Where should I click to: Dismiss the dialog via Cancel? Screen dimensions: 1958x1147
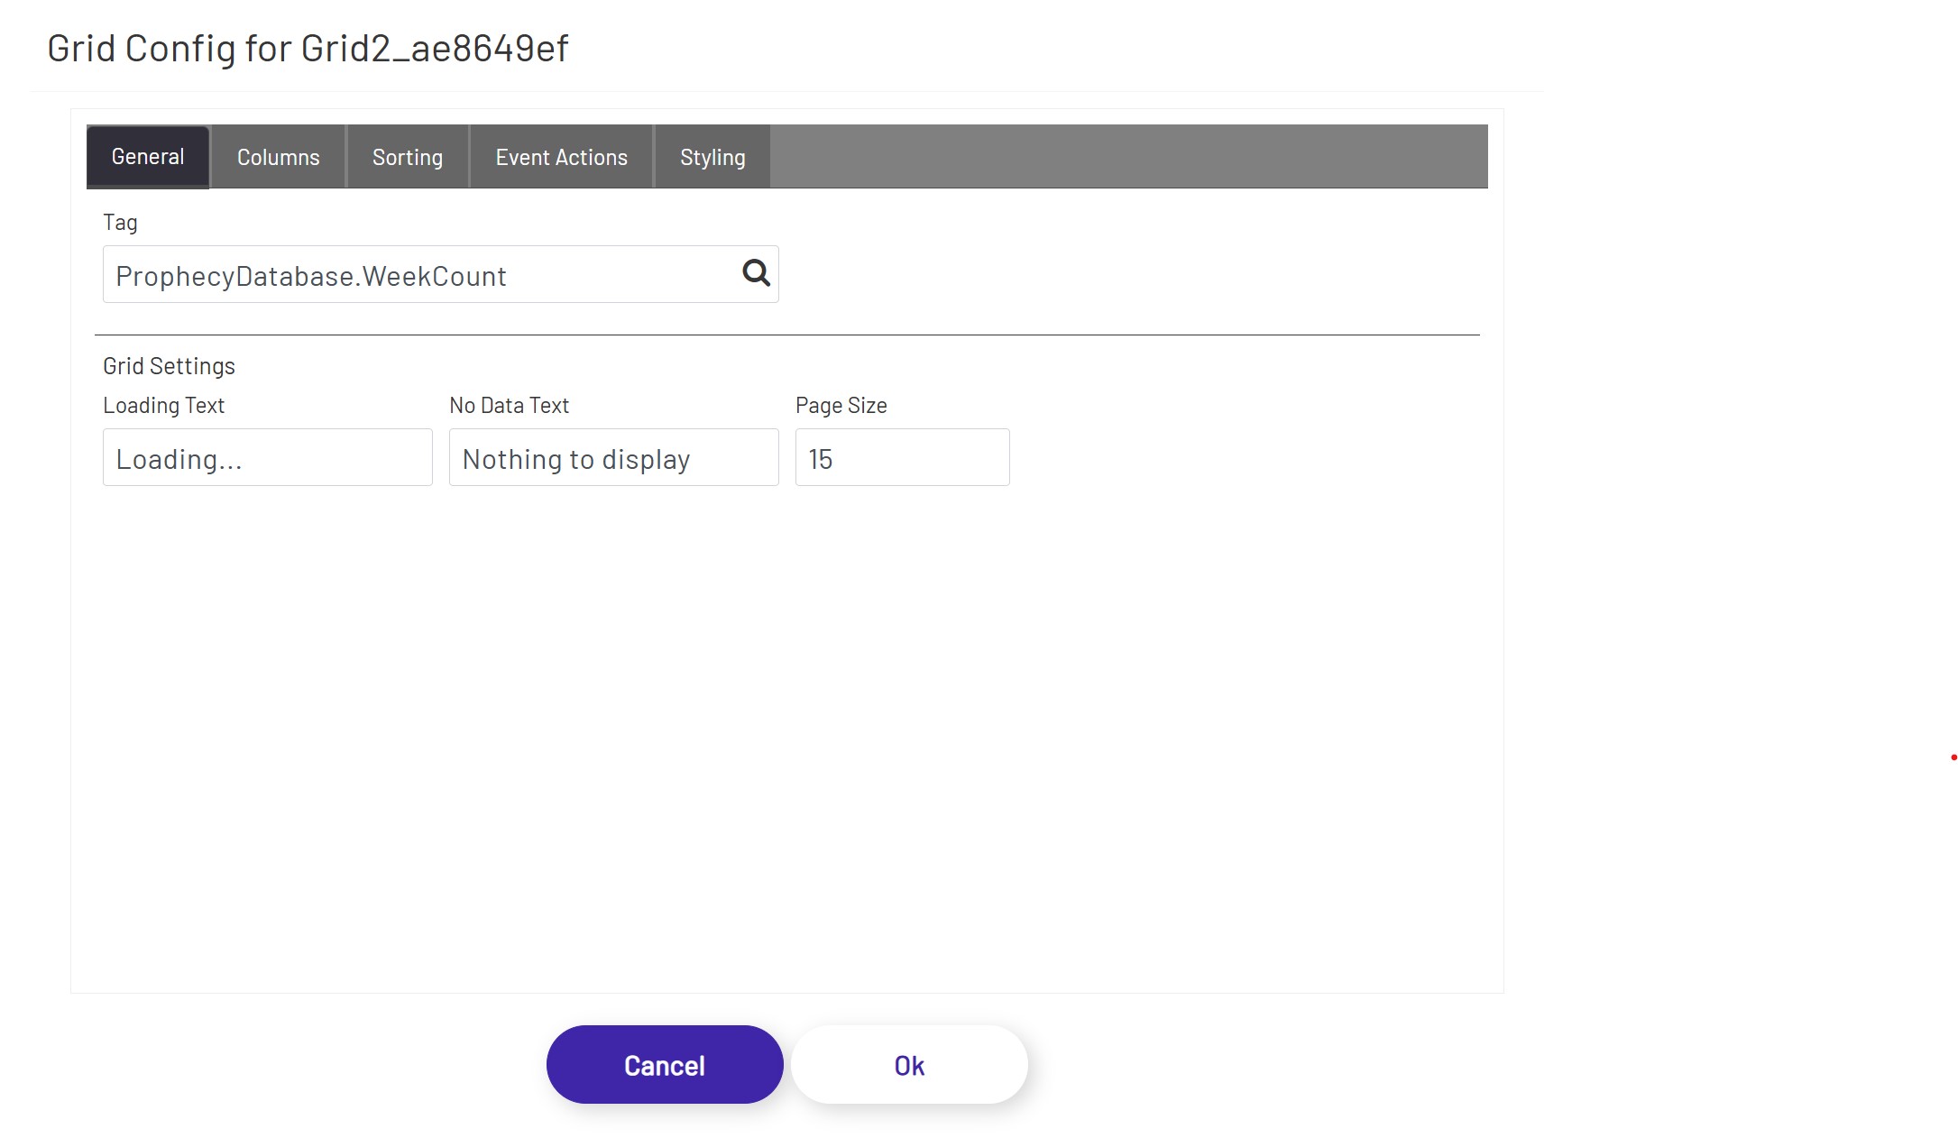coord(664,1064)
